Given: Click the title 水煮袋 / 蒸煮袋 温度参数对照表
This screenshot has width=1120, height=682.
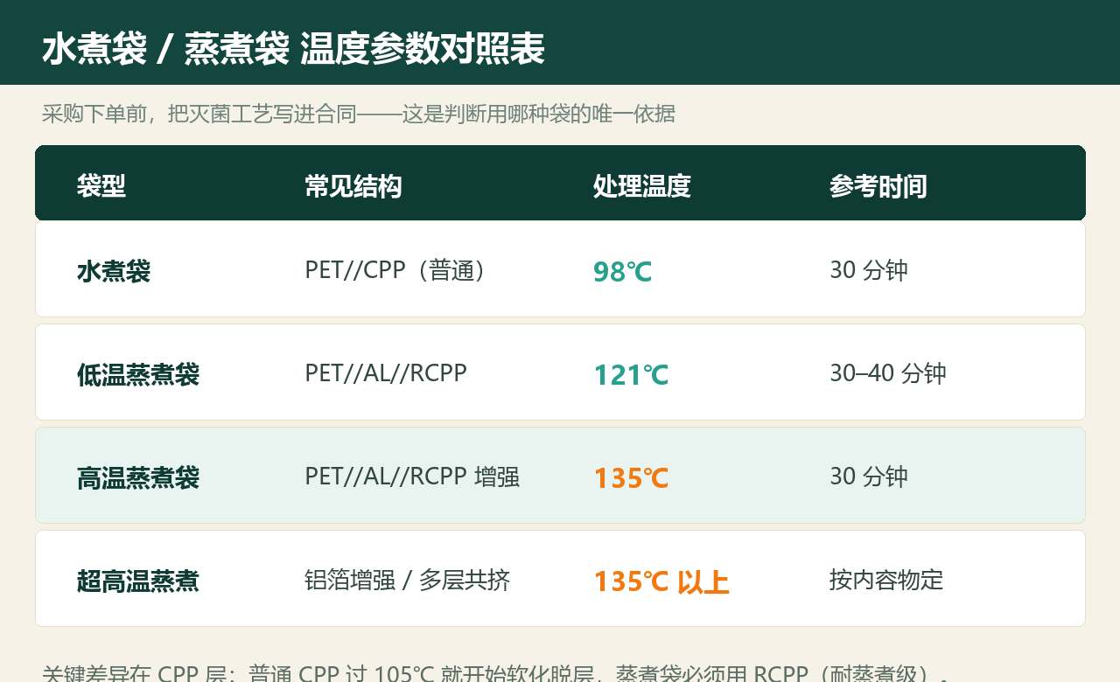Looking at the screenshot, I should 293,49.
